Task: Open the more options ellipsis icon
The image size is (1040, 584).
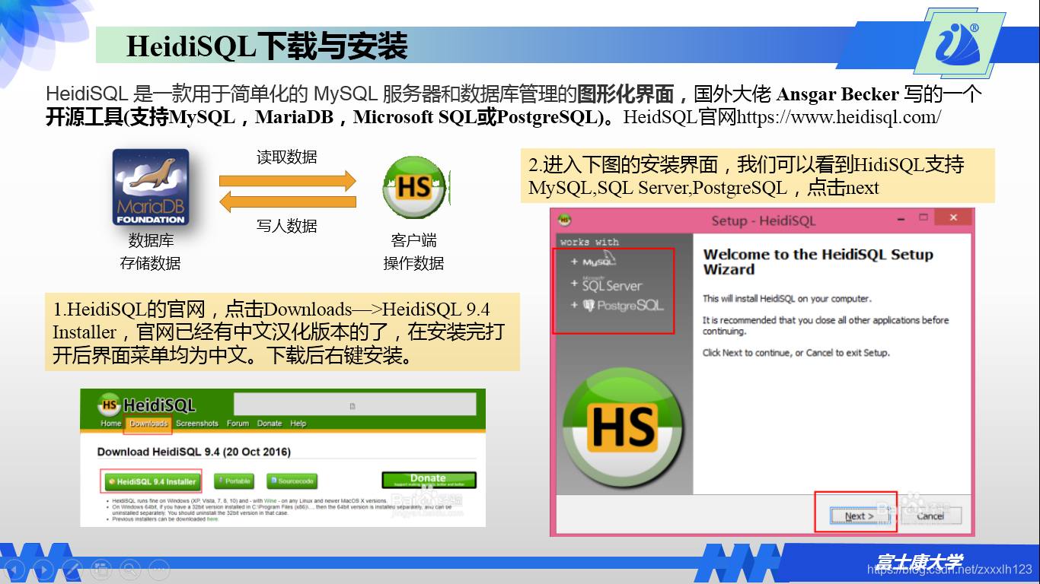Action: click(158, 569)
